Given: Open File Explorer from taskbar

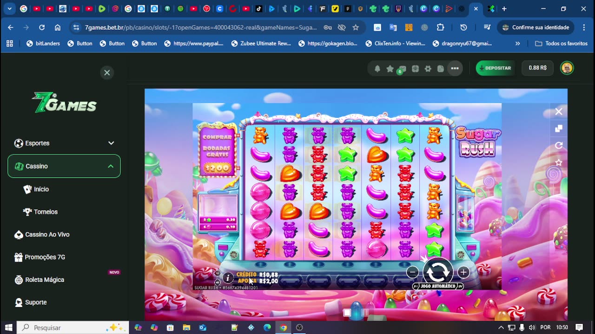Looking at the screenshot, I should click(x=186, y=328).
